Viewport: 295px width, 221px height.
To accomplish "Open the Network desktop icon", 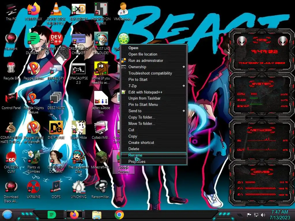I will tap(11, 41).
